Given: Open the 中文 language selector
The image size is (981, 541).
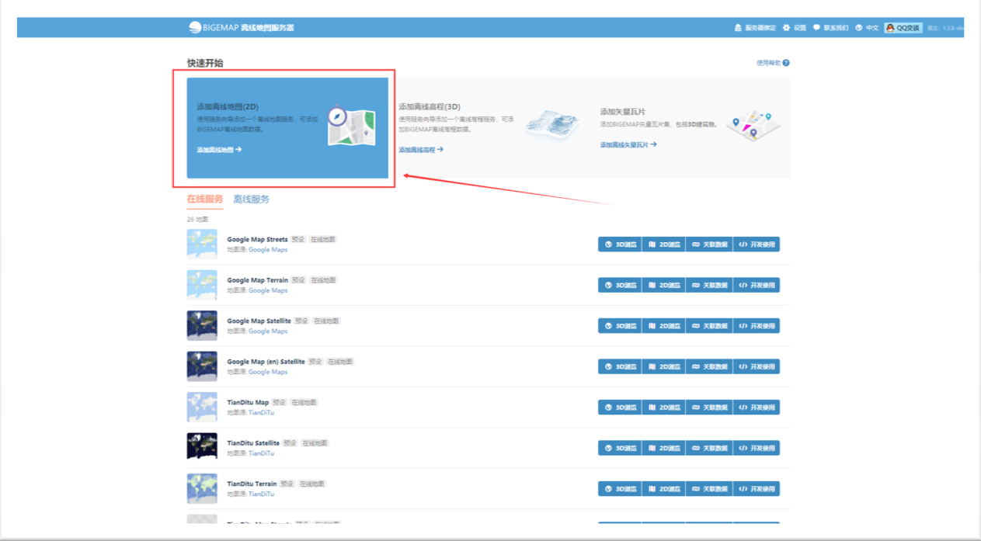Looking at the screenshot, I should pos(867,28).
